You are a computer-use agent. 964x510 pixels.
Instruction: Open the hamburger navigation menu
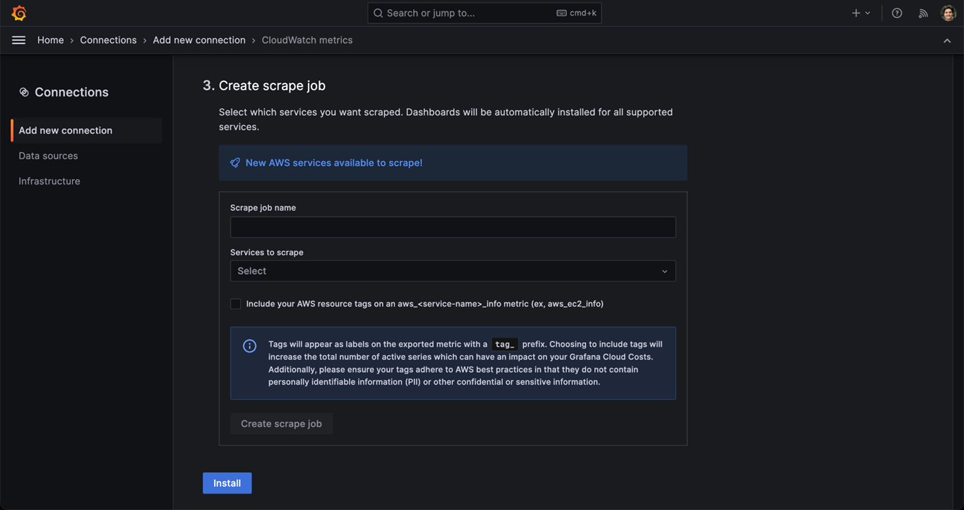coord(19,40)
